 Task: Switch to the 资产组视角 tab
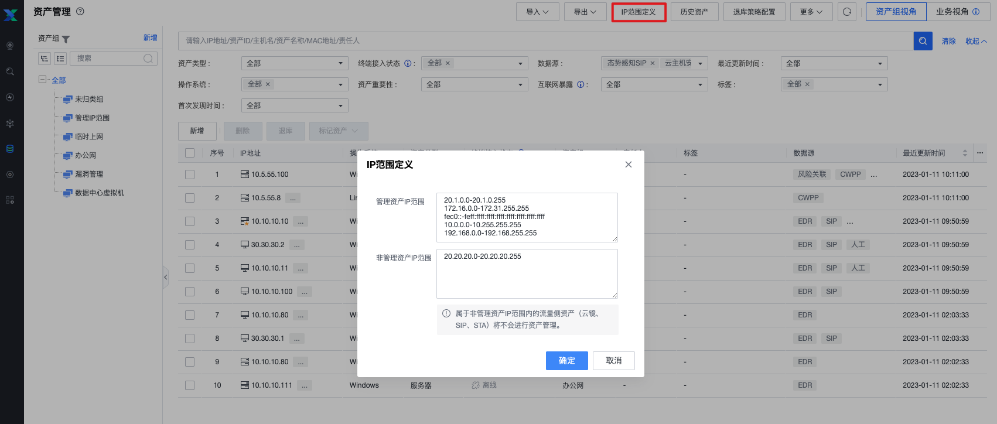point(896,12)
